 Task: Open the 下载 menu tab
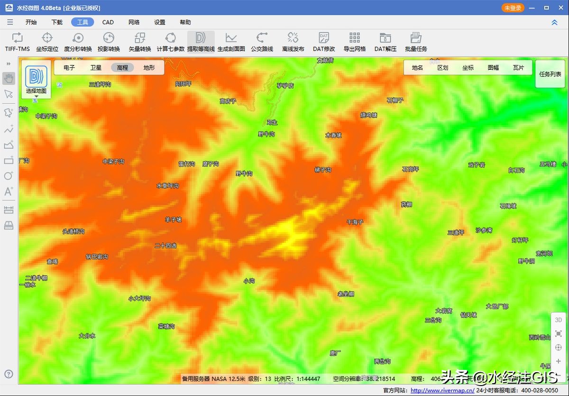pos(57,22)
